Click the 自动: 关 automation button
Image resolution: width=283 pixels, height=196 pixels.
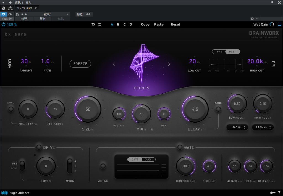(x=7, y=18)
